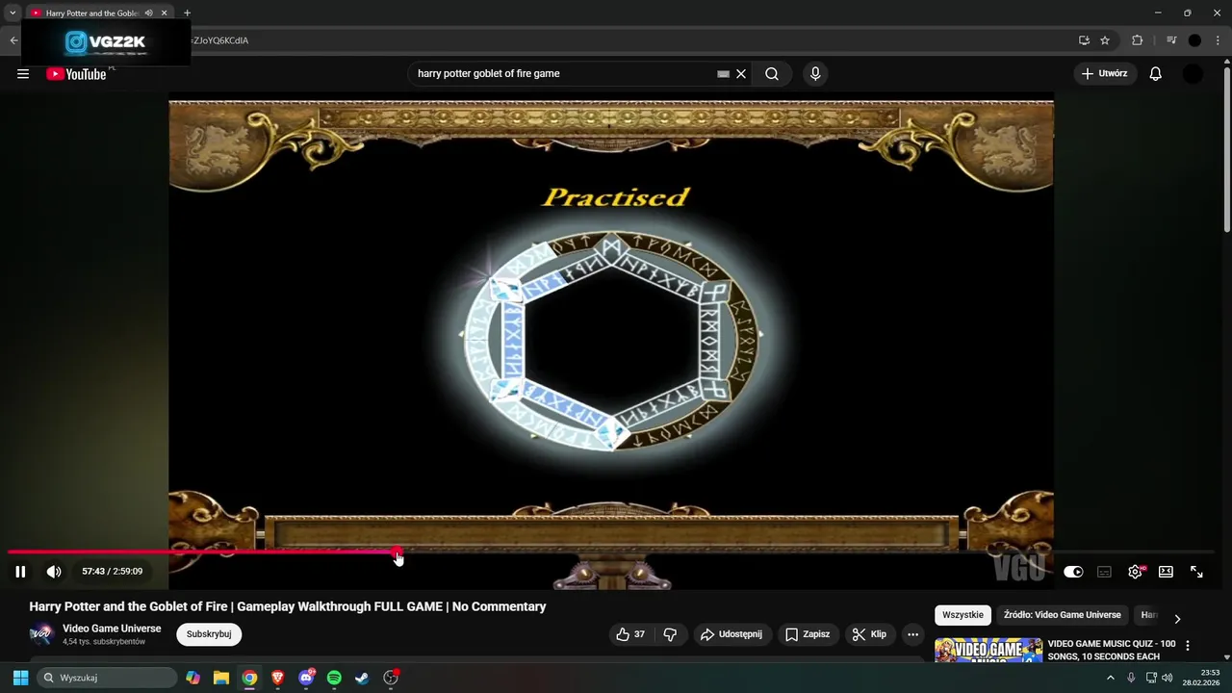Seek using the red video progress bar
Image resolution: width=1232 pixels, height=693 pixels.
(611, 552)
